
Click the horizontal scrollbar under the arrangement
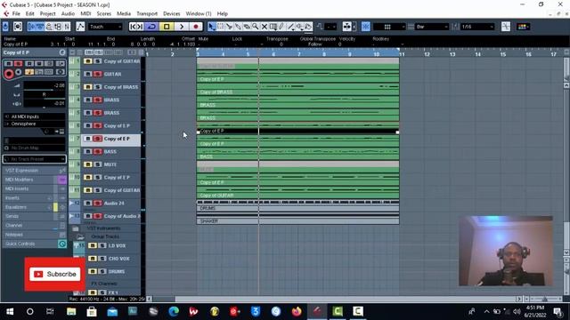click(x=333, y=299)
